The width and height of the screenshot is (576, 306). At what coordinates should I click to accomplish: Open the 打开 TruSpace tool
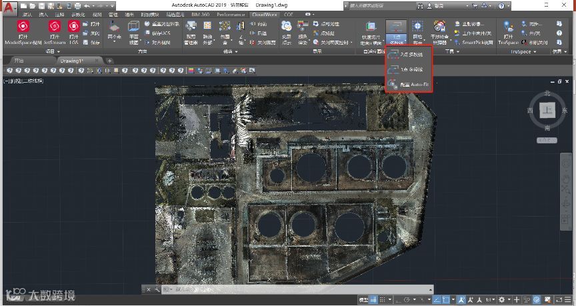point(509,28)
